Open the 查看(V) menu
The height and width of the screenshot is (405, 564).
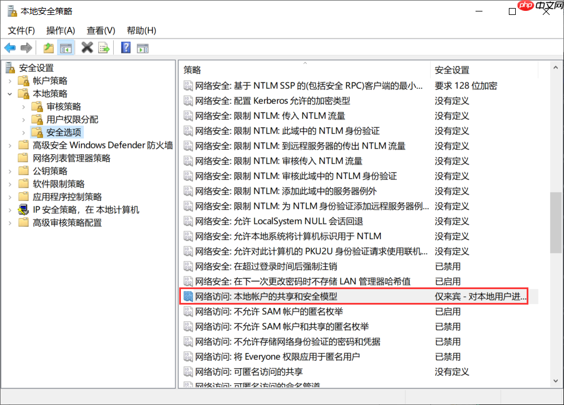pyautogui.click(x=101, y=30)
